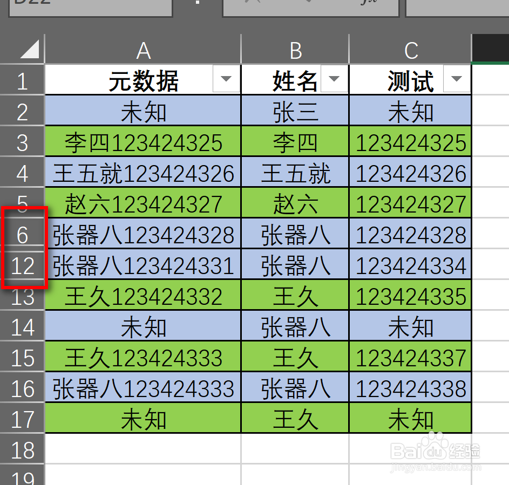Select column A by clicking its header

pos(143,49)
